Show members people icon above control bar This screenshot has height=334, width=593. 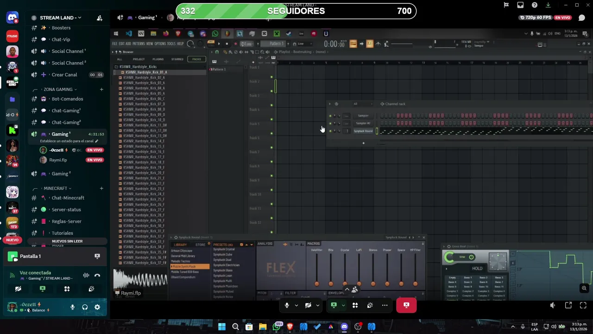[x=355, y=289]
